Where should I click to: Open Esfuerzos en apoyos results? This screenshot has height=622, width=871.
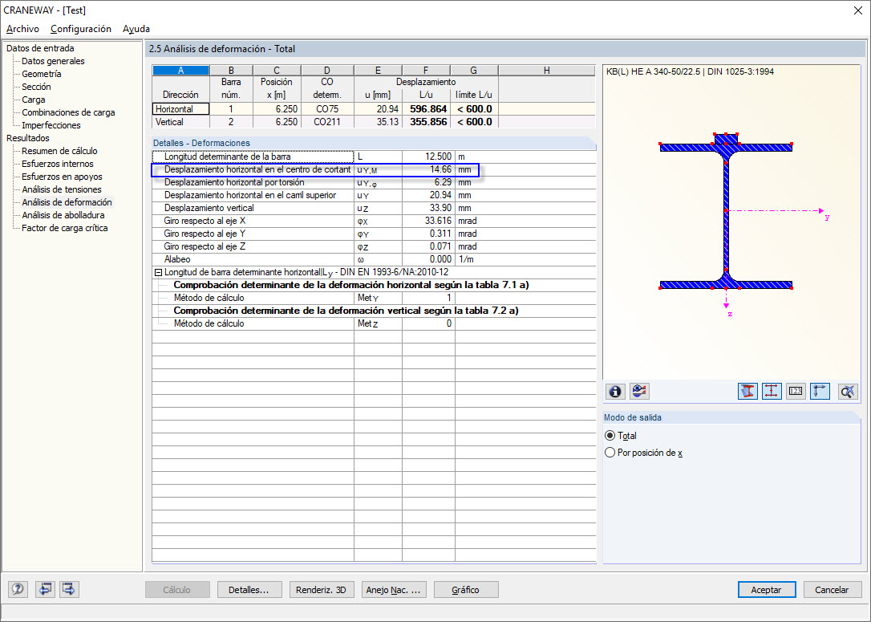[63, 177]
